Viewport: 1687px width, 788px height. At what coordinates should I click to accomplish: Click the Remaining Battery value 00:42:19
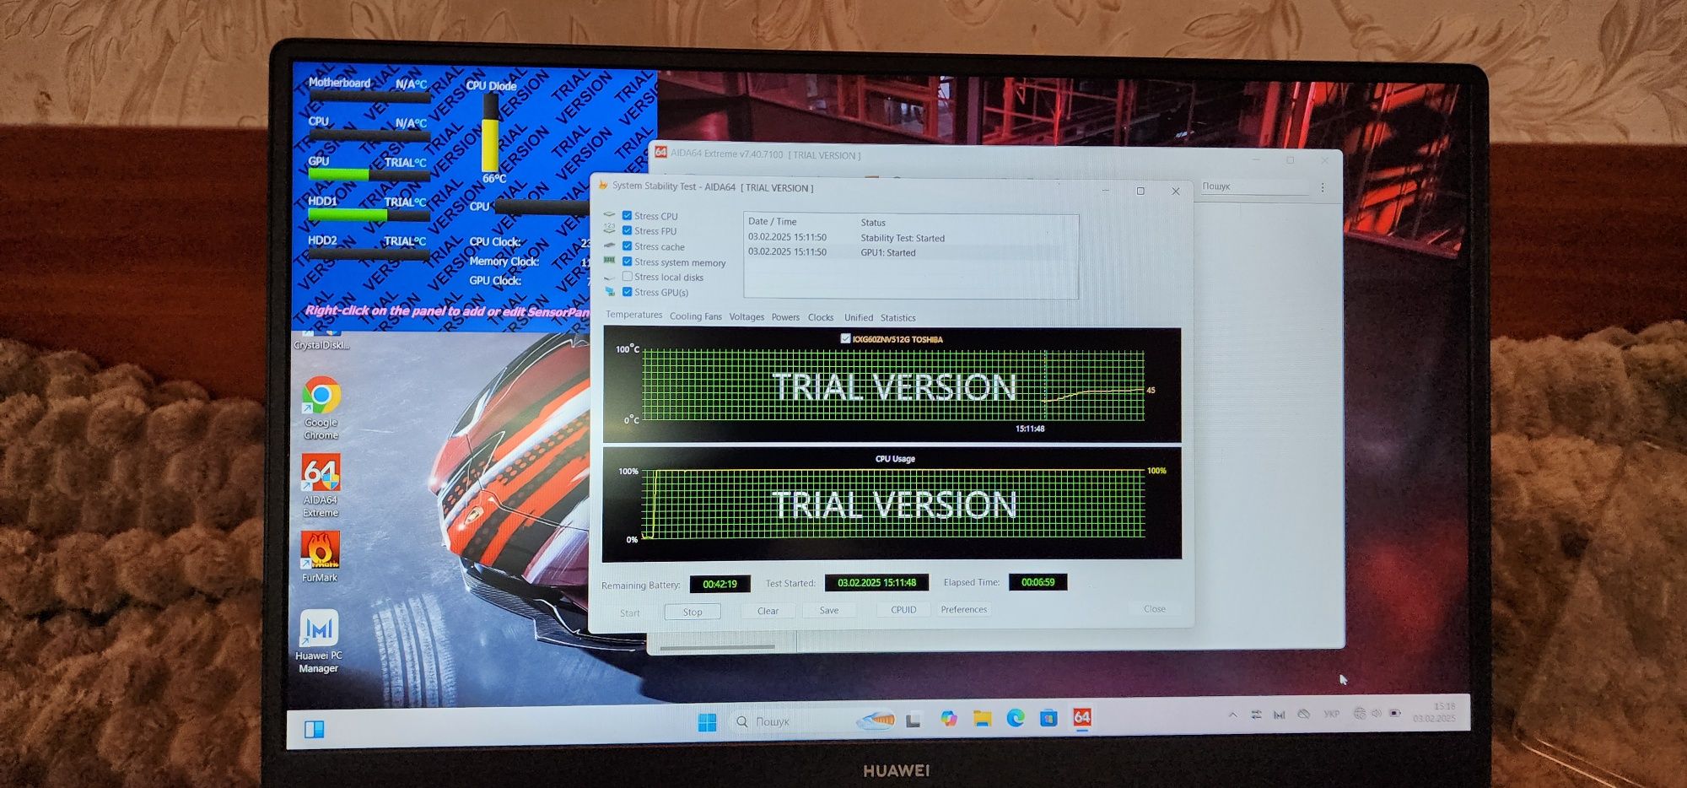pyautogui.click(x=720, y=584)
